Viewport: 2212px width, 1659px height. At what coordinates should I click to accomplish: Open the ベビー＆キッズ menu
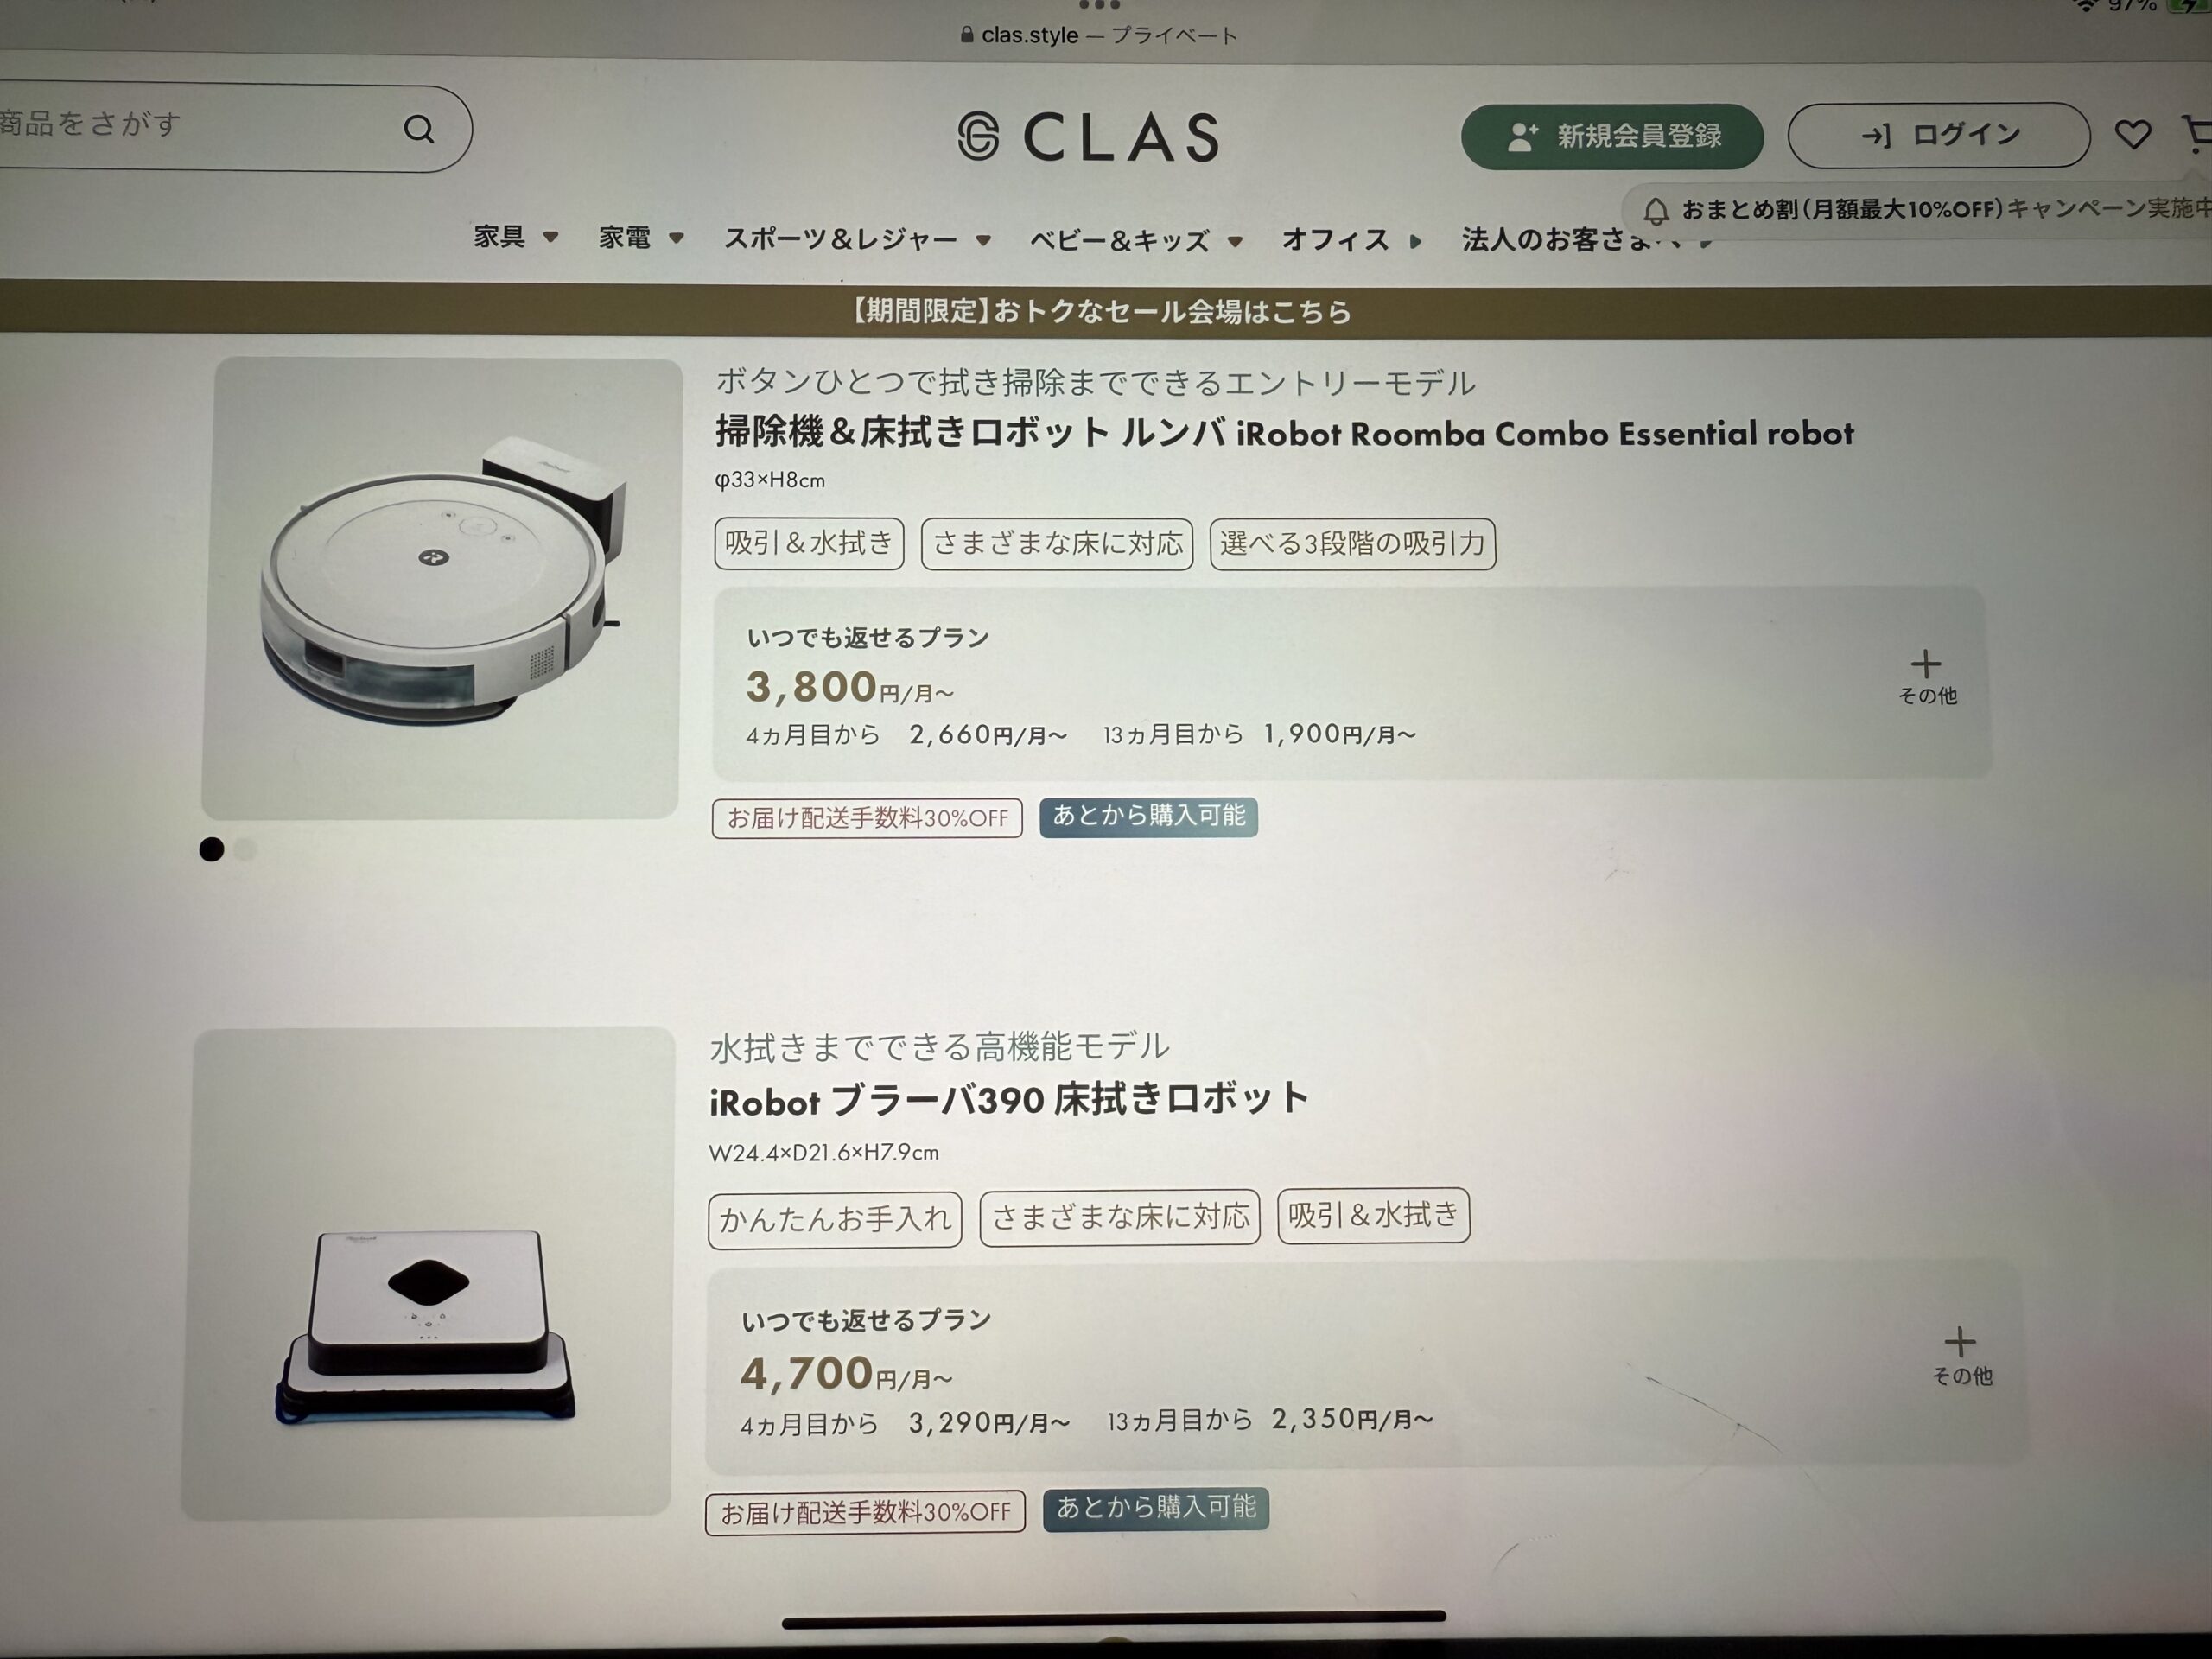(1136, 241)
